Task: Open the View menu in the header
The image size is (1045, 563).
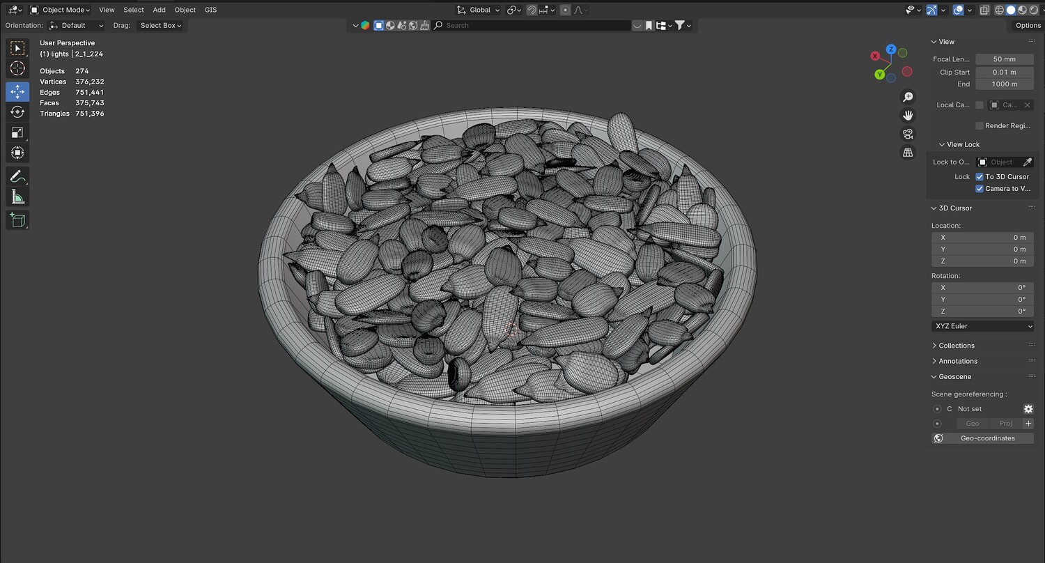Action: [107, 10]
